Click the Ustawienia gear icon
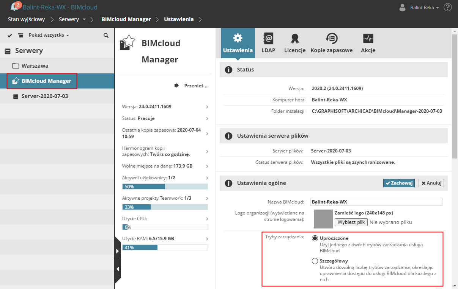Screen dimensions: 458x289 tap(238, 38)
